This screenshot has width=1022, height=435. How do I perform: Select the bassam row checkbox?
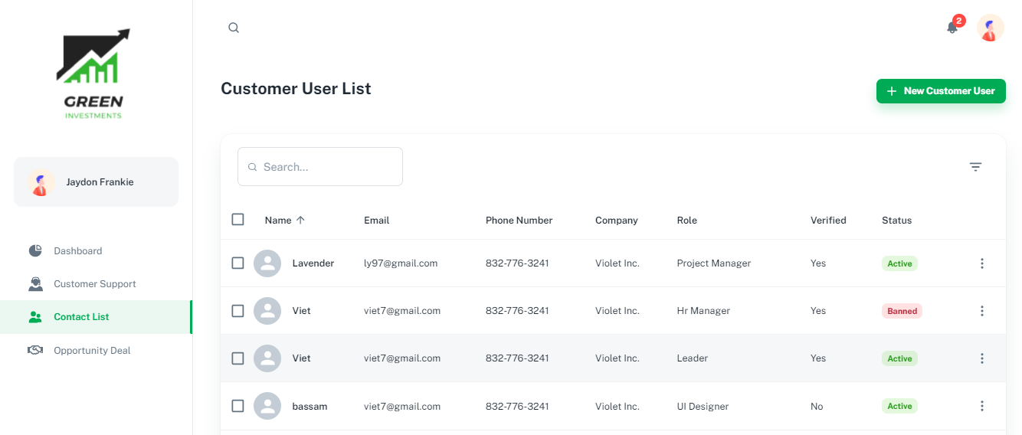point(237,406)
